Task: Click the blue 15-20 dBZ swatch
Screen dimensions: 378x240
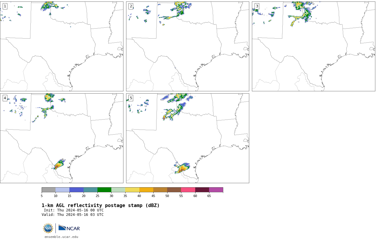Action: (76, 190)
